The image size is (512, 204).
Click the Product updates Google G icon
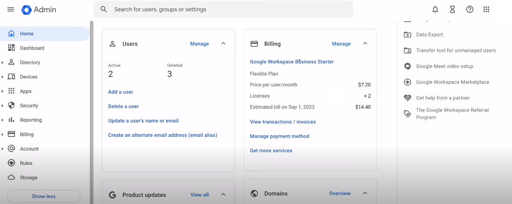(x=112, y=195)
